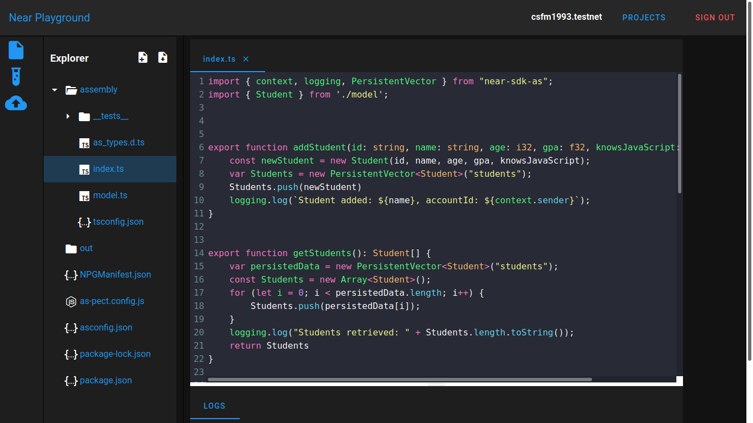This screenshot has width=753, height=423.
Task: Click the JSON braces icon beside tsconfig.json
Action: [x=84, y=222]
